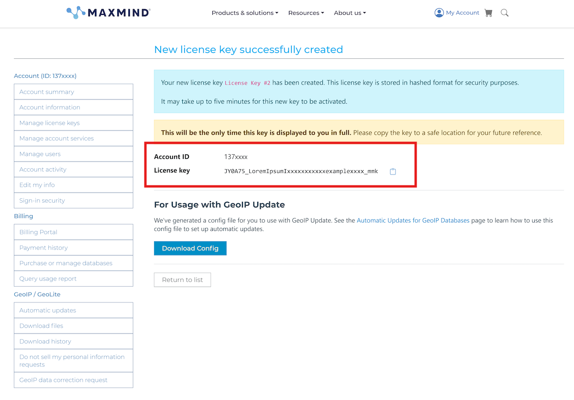Viewport: 574px width, 400px height.
Task: Click the license key value text
Action: 301,171
